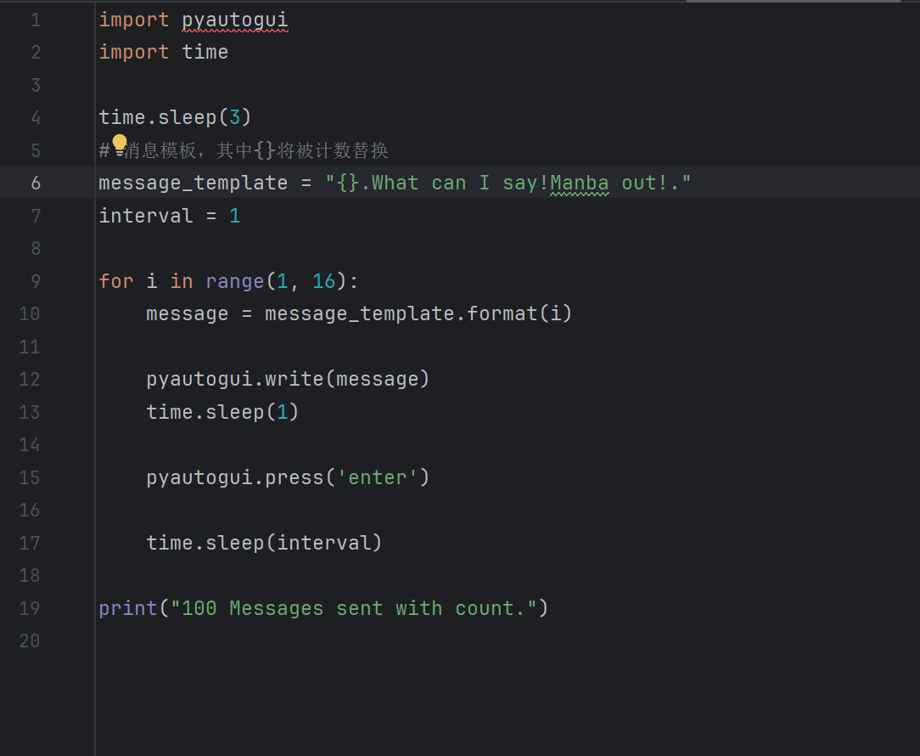Click line number 12 in the gutter

(x=30, y=379)
